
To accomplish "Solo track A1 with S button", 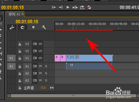I will (46, 66).
